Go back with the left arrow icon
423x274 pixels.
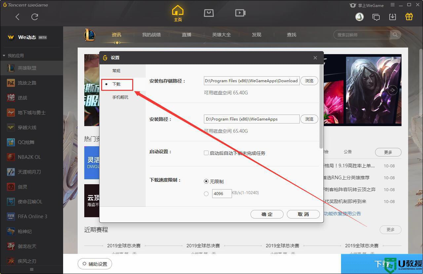(x=18, y=17)
